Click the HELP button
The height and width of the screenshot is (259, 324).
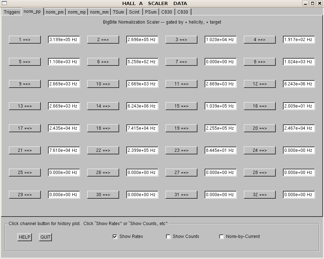pyautogui.click(x=25, y=237)
